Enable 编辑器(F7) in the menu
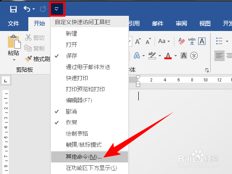 point(90,100)
